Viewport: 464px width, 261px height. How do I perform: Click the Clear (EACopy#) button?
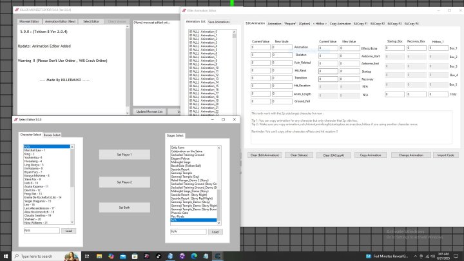coord(334,155)
